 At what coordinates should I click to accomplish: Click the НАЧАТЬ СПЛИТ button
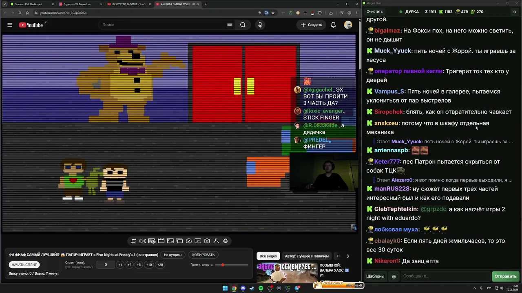24,265
